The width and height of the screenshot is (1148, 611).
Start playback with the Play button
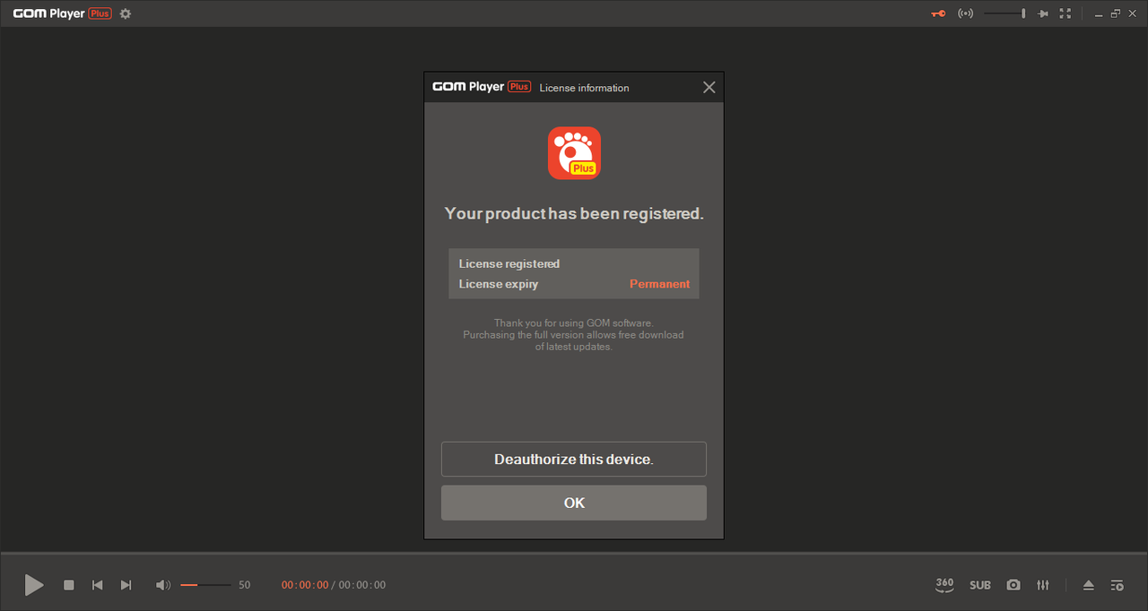(x=34, y=585)
